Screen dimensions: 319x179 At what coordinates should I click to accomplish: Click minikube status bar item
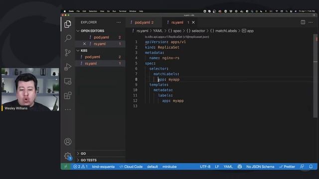click(x=169, y=167)
